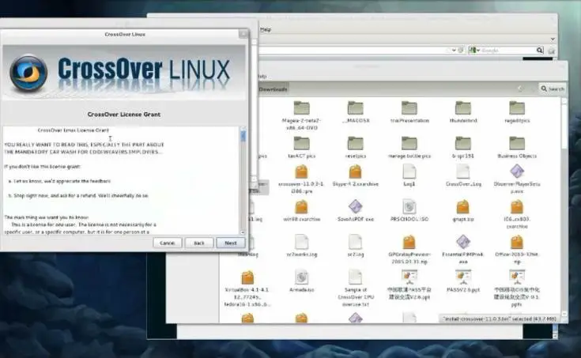Click Cancel in the CrossOver license dialog
Viewport: 581px width, 358px height.
[167, 243]
